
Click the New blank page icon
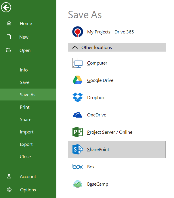(9, 37)
